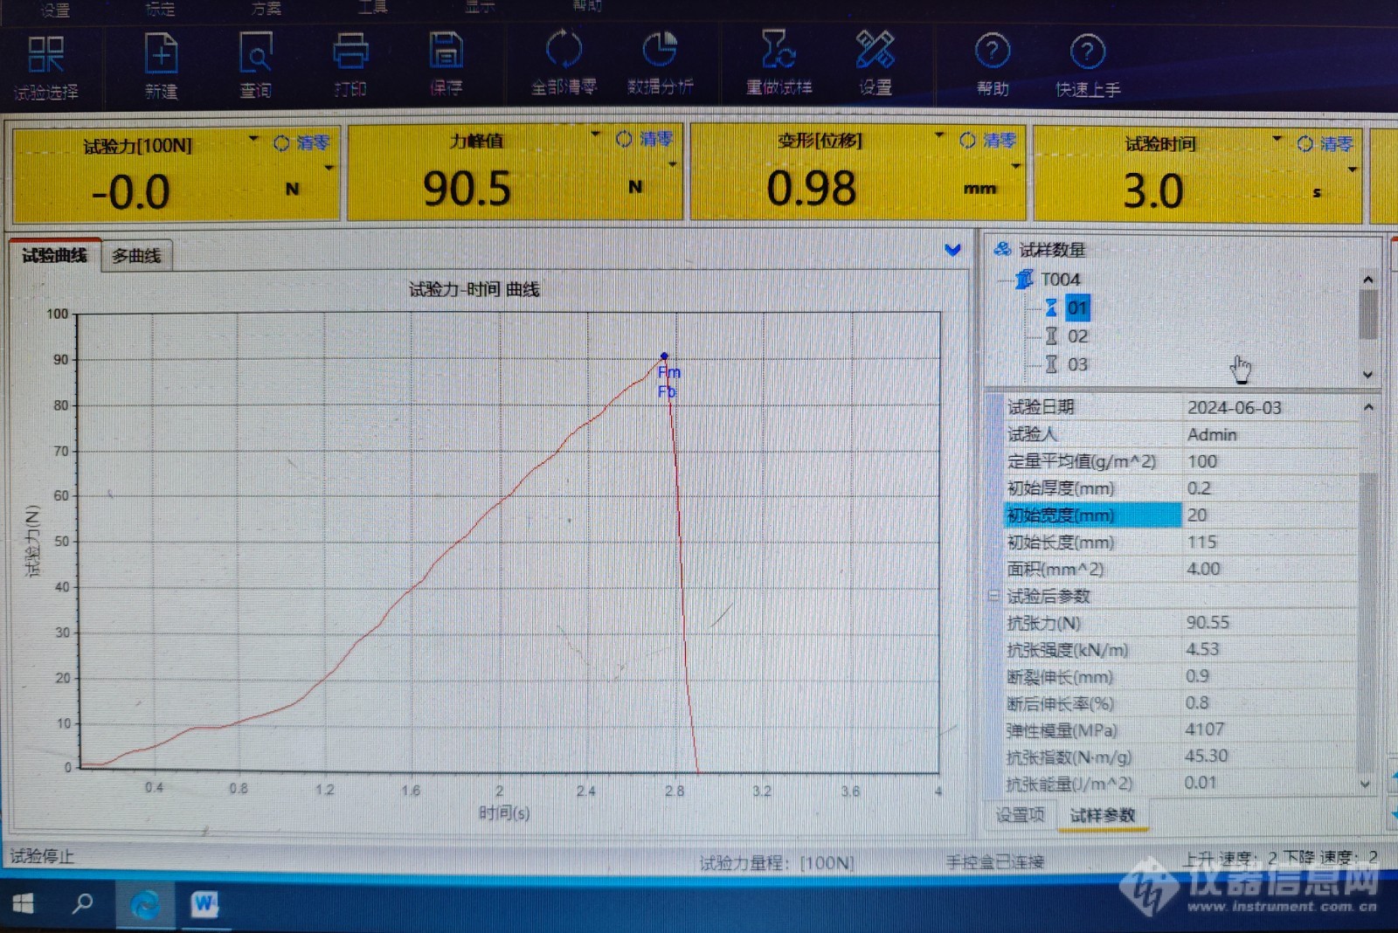Select specimen 02 in the tree

click(x=1077, y=336)
